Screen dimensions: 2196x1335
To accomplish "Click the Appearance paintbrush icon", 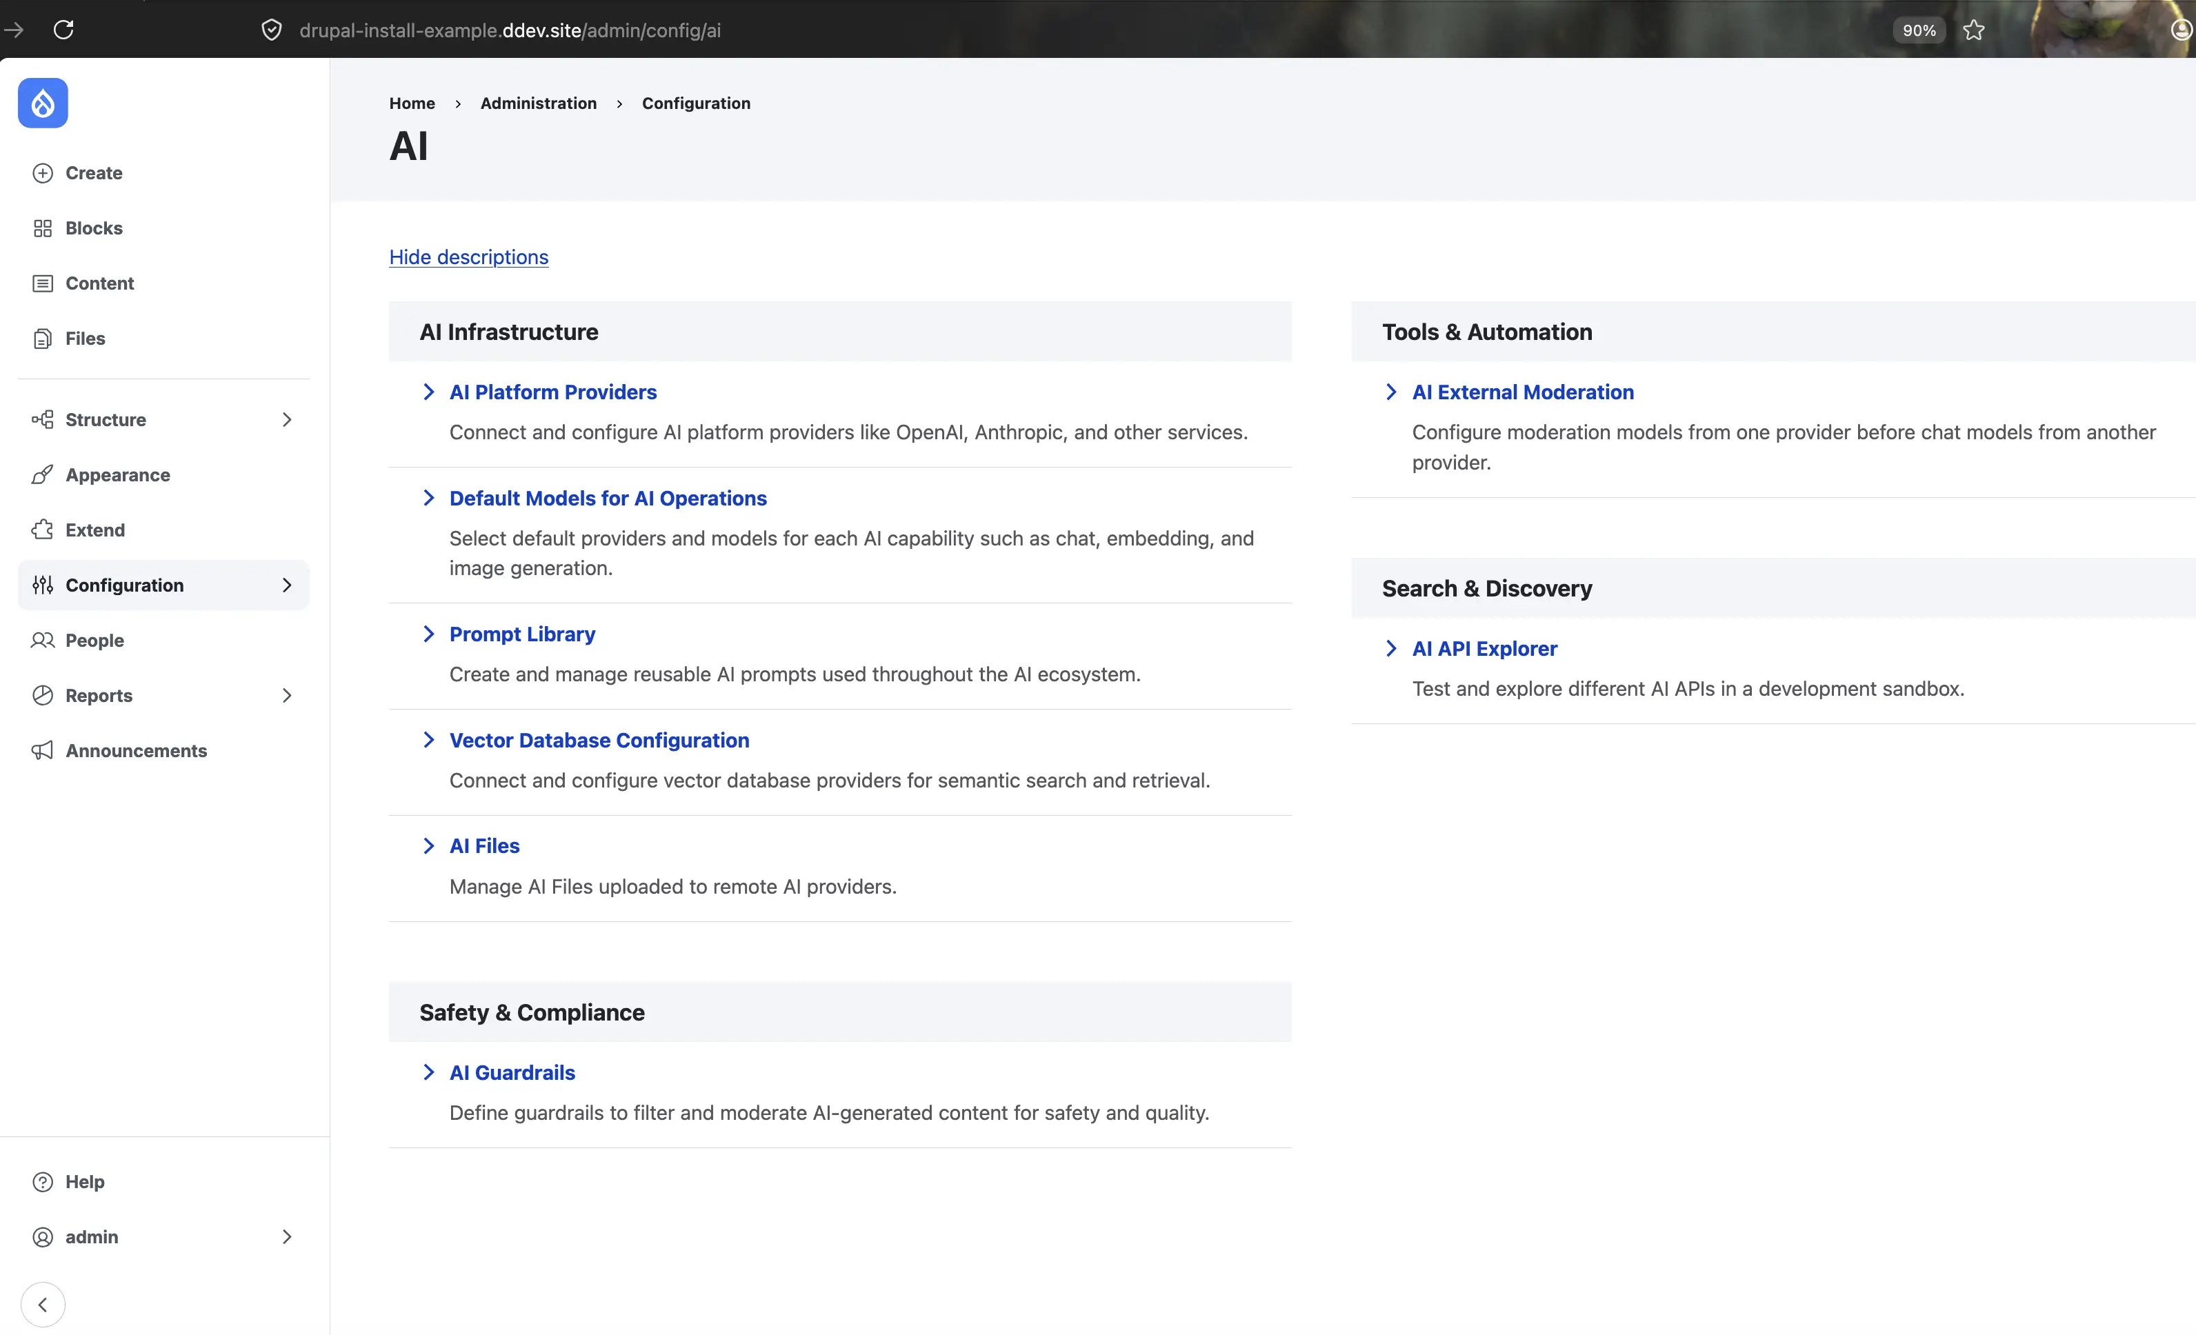I will coord(43,475).
